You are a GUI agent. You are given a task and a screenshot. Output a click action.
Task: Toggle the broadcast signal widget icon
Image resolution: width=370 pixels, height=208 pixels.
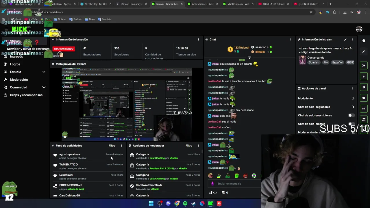[x=364, y=109]
